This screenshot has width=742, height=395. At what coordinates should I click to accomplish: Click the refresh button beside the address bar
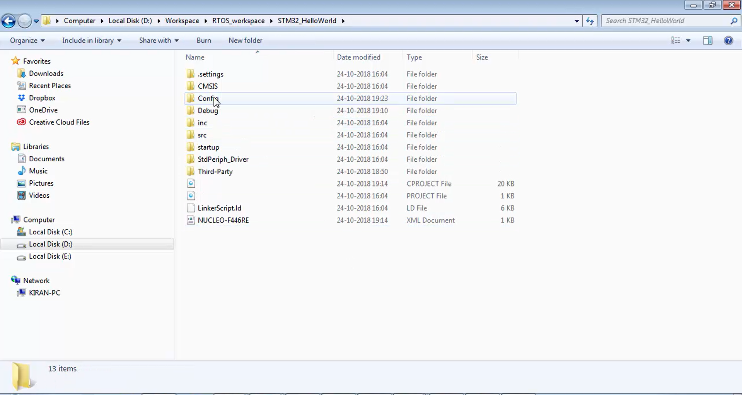point(590,21)
